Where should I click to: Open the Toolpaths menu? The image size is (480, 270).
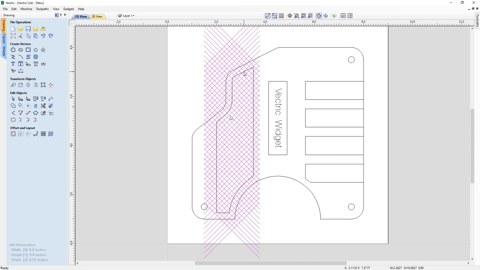(42, 9)
